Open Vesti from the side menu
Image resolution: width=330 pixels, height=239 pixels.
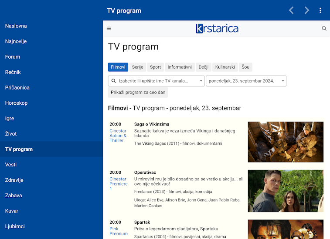tap(11, 165)
